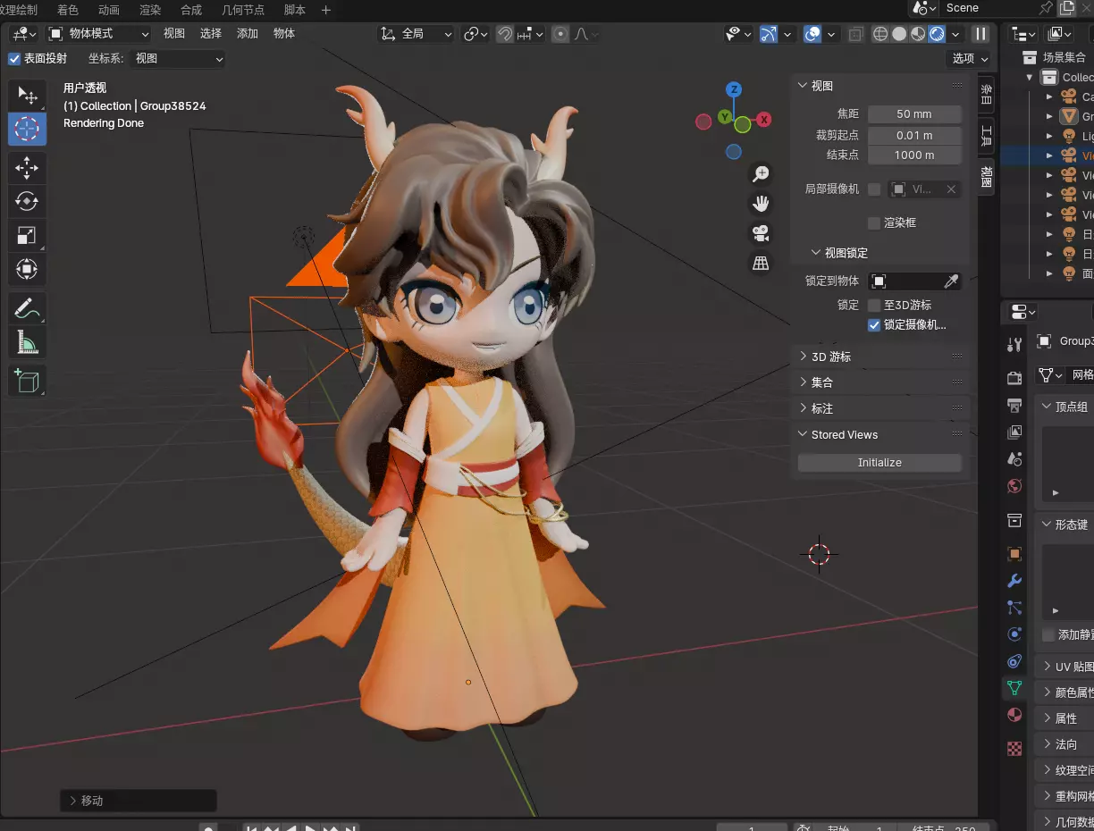Open the 视图 menu in the viewport header
This screenshot has width=1094, height=831.
coord(174,34)
